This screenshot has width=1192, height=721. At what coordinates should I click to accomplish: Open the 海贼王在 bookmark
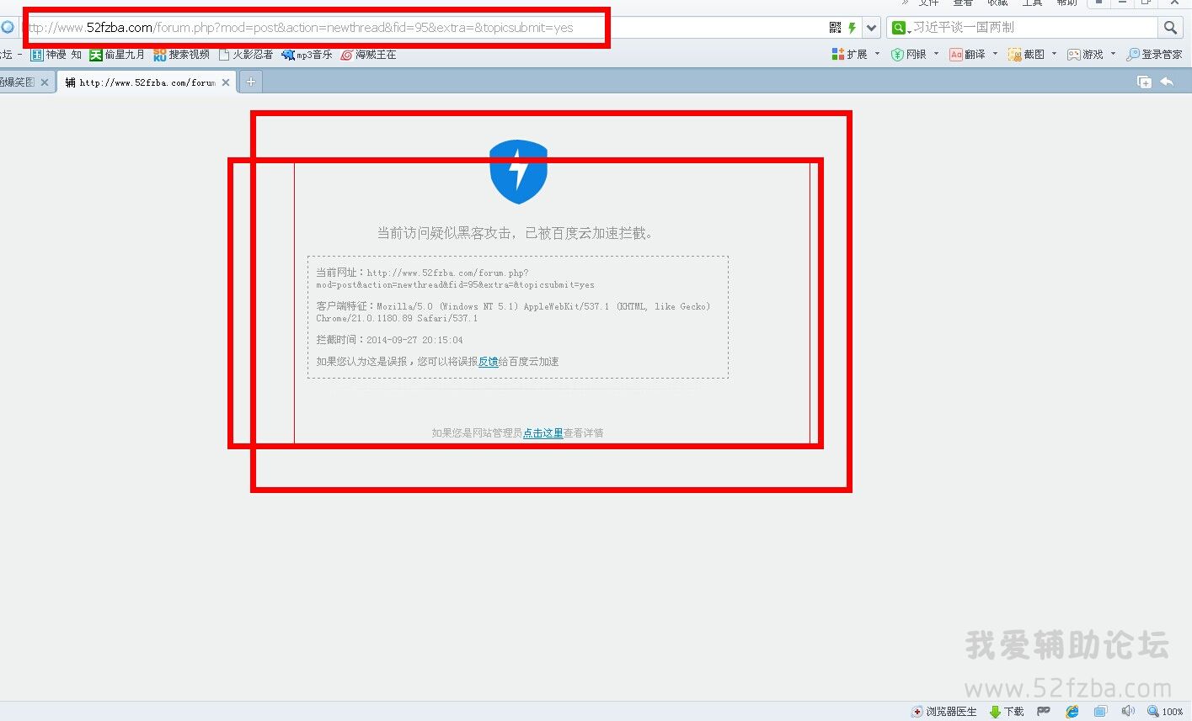[368, 55]
